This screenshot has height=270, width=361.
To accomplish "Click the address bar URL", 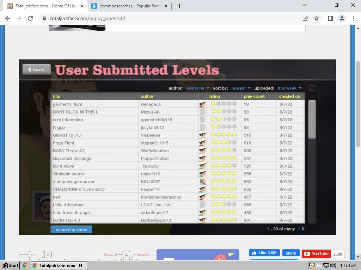I will pos(87,18).
